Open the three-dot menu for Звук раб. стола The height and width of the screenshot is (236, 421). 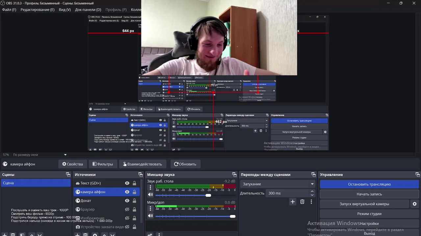150,187
